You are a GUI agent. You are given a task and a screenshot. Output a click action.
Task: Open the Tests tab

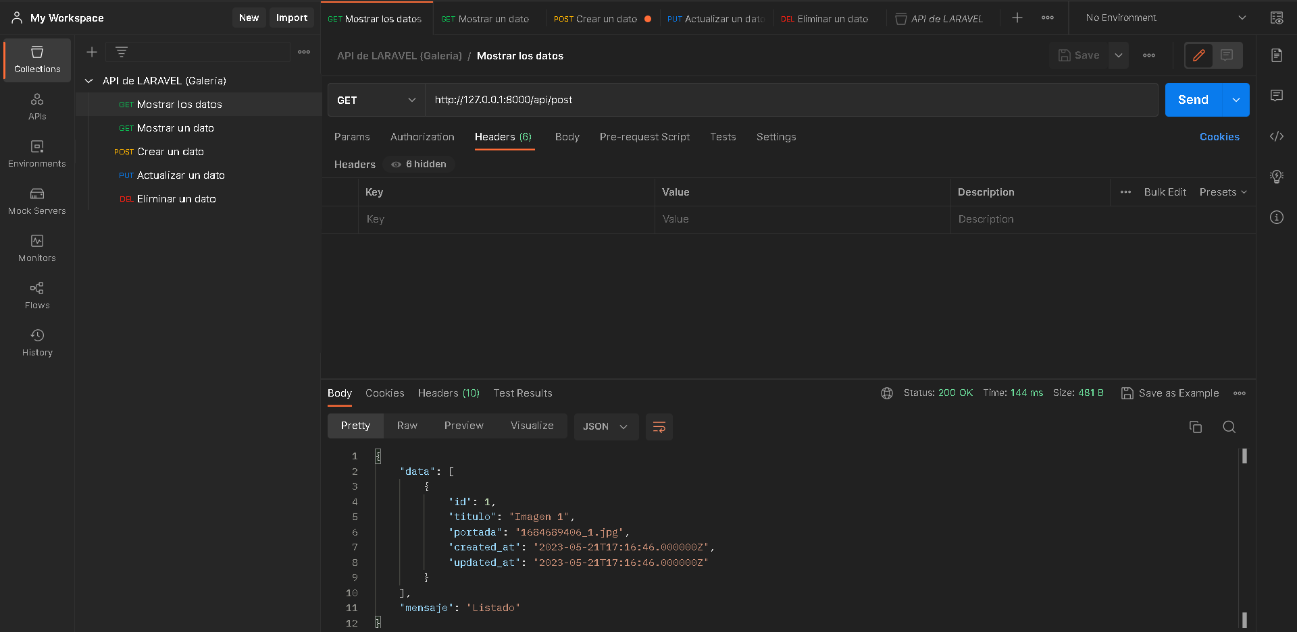point(723,137)
